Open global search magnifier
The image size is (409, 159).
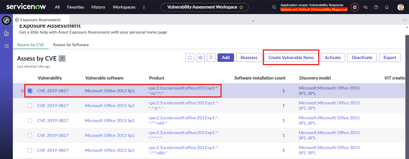(274, 7)
